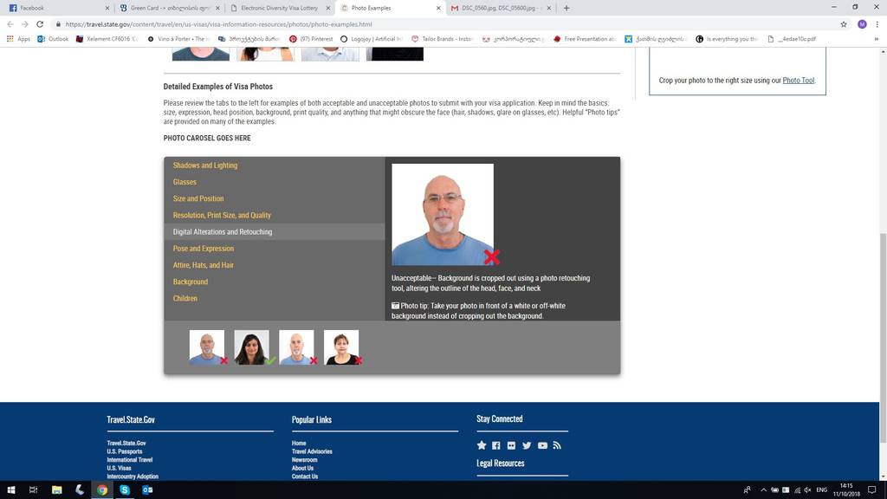
Task: Select third carousel thumbnail of bald man
Action: tap(296, 347)
